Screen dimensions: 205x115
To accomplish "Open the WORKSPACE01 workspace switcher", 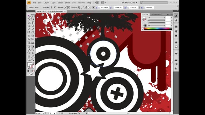I will (x=129, y=3).
